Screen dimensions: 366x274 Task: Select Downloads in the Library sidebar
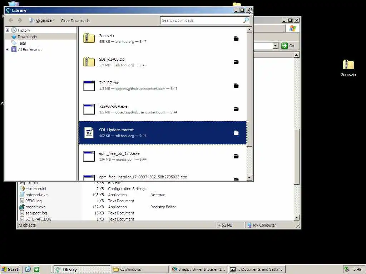click(x=27, y=37)
